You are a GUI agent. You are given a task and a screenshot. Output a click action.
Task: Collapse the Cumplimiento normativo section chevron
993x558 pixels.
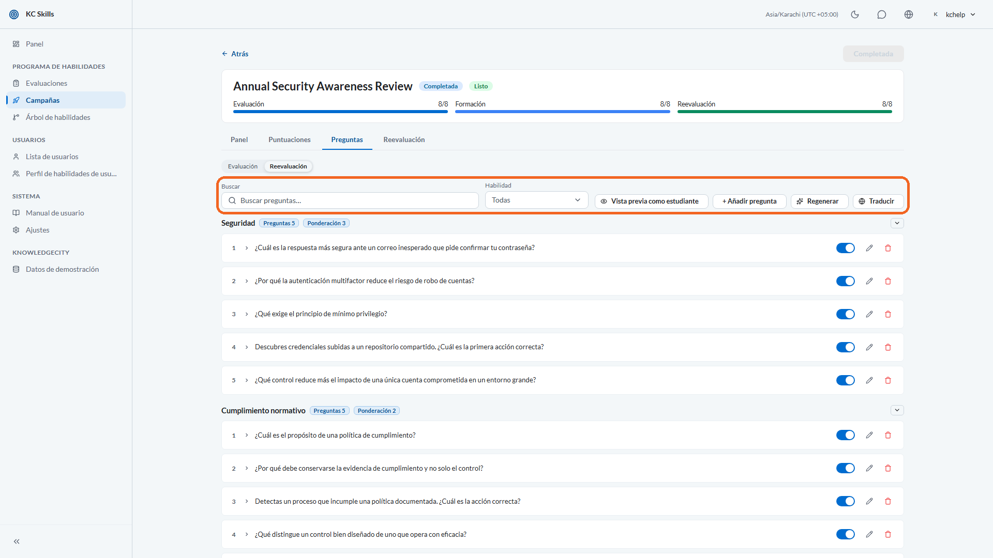pos(897,410)
